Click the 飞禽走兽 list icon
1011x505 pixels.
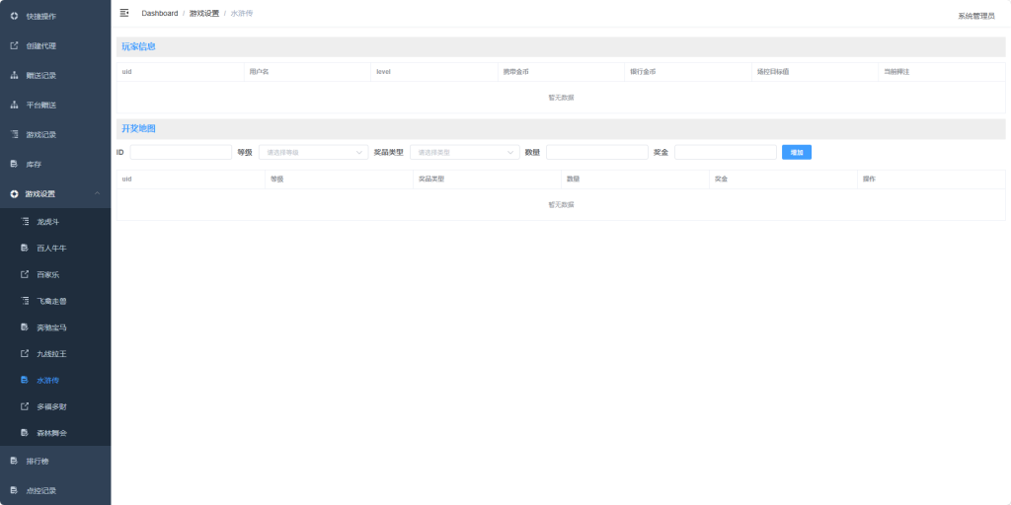tap(25, 301)
